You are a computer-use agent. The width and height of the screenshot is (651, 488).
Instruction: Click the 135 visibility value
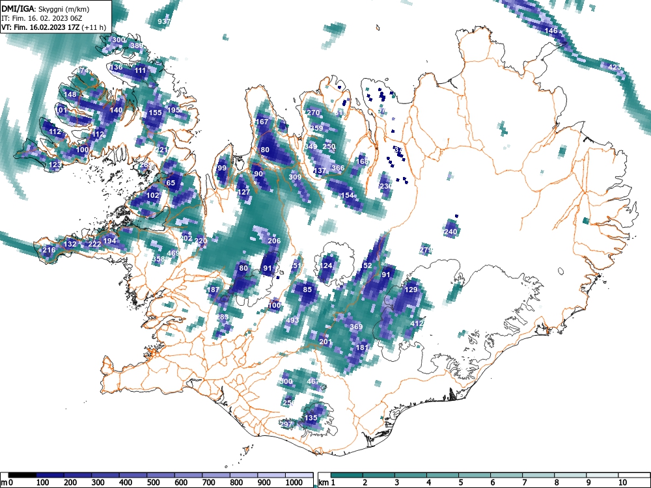[311, 418]
